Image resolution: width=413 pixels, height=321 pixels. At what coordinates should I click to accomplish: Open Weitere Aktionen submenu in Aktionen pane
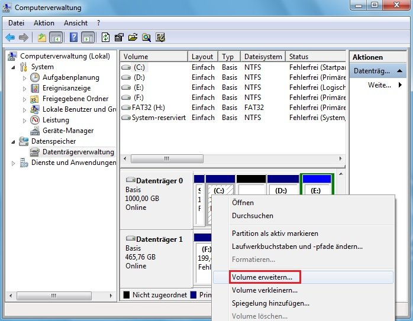tap(378, 85)
